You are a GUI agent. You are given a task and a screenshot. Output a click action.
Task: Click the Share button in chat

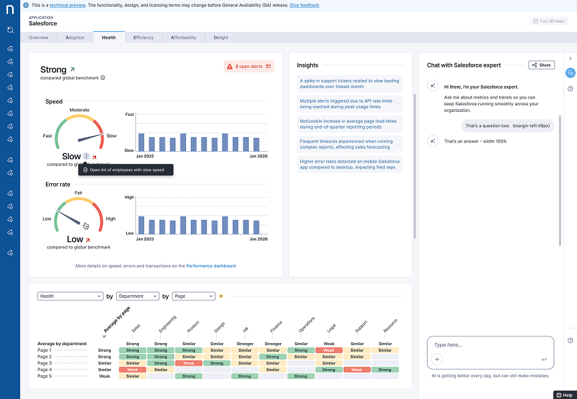point(541,65)
